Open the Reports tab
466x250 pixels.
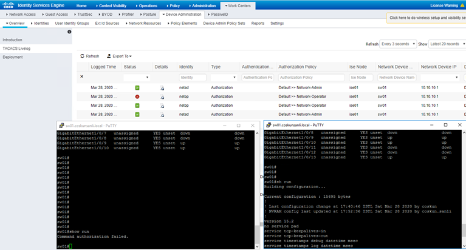(258, 23)
